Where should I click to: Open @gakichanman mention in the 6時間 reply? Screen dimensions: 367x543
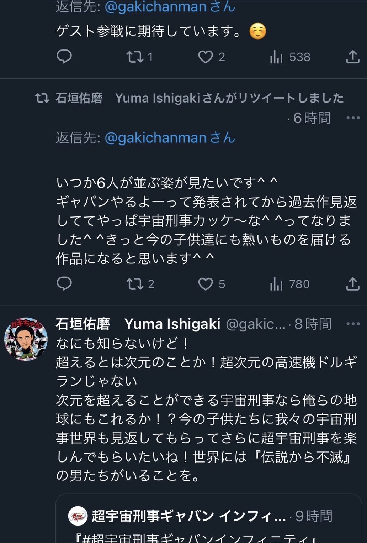click(x=155, y=138)
